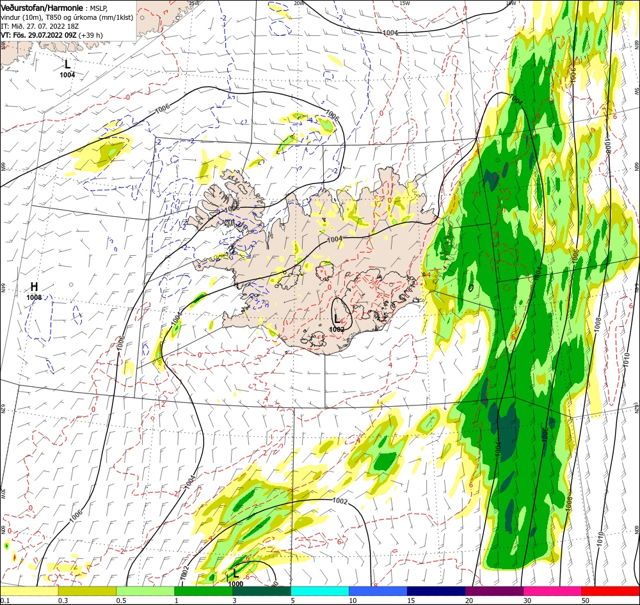Click the red 50 mm legend swatch
This screenshot has height=605, width=640.
[x=611, y=592]
